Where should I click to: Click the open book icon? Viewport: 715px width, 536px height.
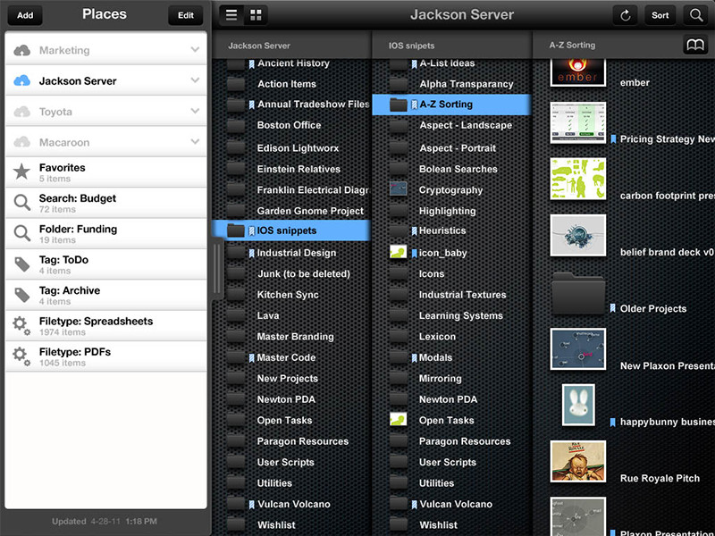[x=694, y=45]
